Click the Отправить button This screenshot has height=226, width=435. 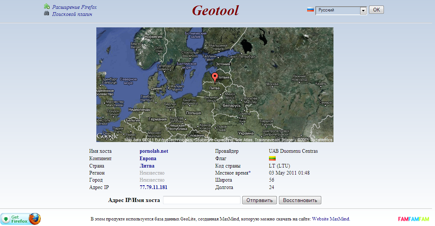[259, 200]
